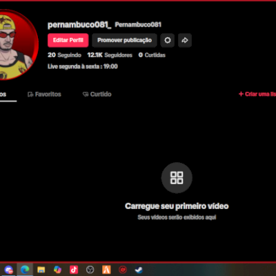Open TikTok app in the taskbar
276x276 pixels.
coord(74,270)
